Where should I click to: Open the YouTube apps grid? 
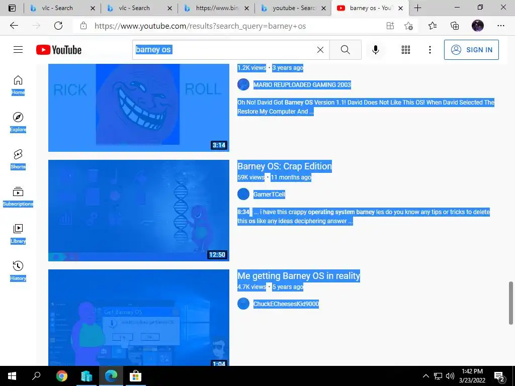pyautogui.click(x=406, y=50)
